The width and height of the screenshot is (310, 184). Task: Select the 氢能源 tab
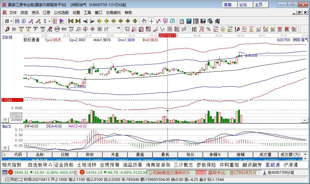pos(272,165)
